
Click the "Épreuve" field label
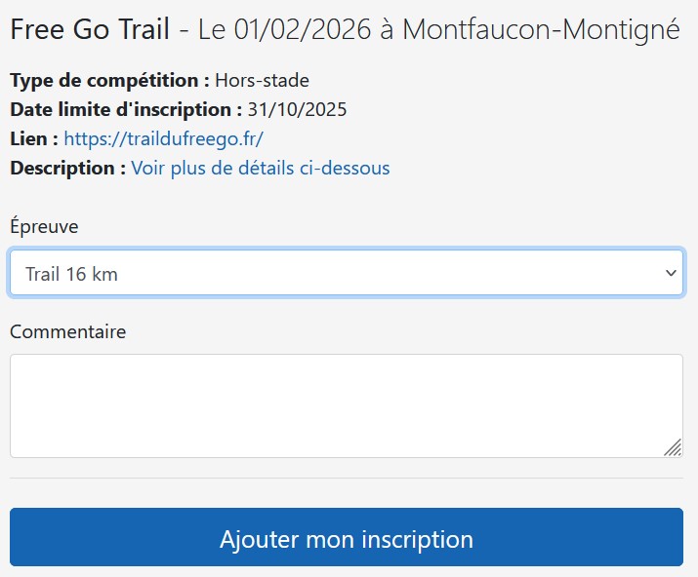44,226
